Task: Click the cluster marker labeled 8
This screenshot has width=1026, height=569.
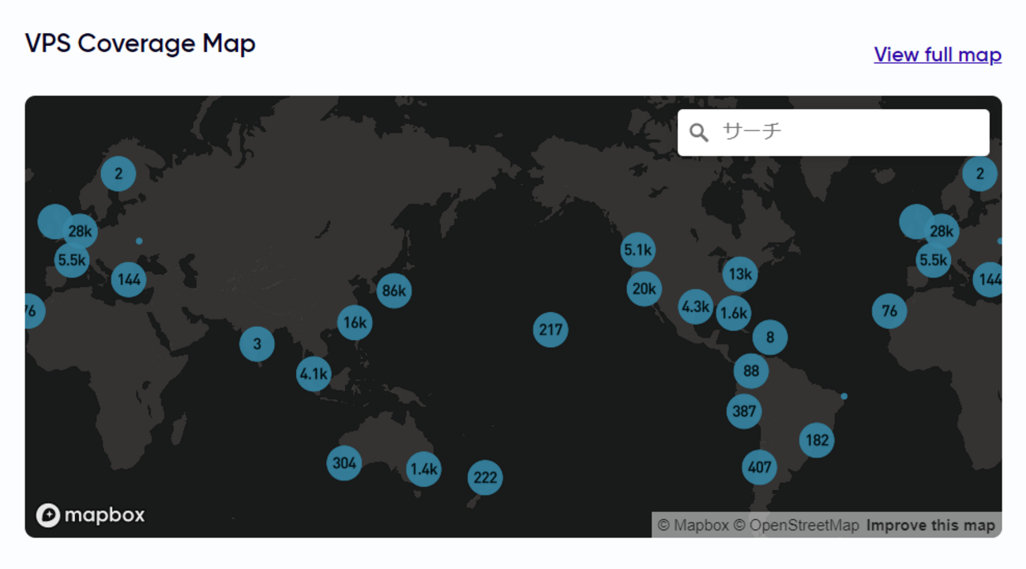Action: pyautogui.click(x=770, y=338)
